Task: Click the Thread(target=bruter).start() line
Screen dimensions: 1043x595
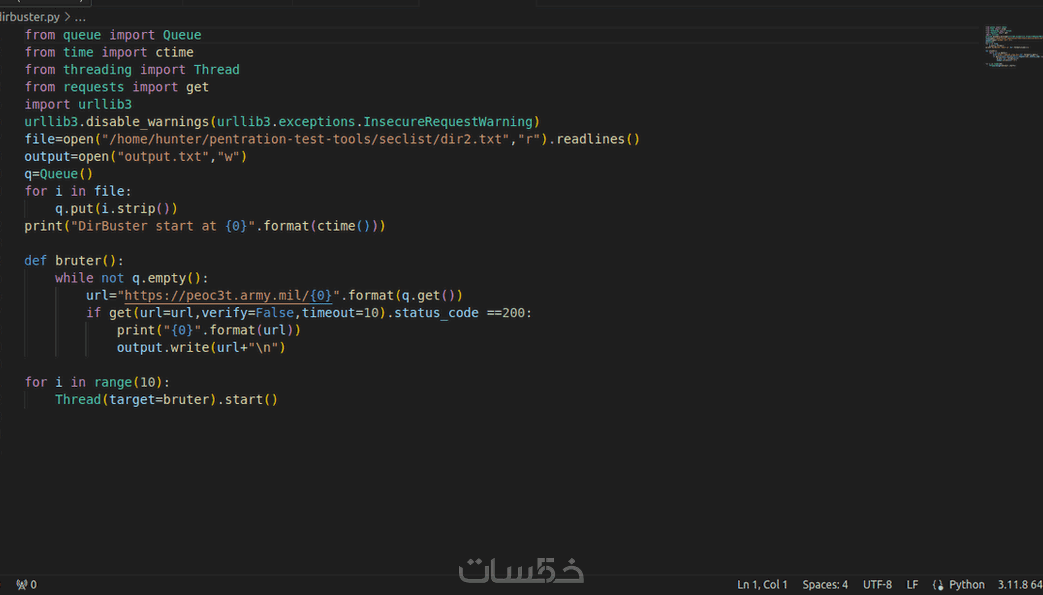Action: tap(166, 400)
